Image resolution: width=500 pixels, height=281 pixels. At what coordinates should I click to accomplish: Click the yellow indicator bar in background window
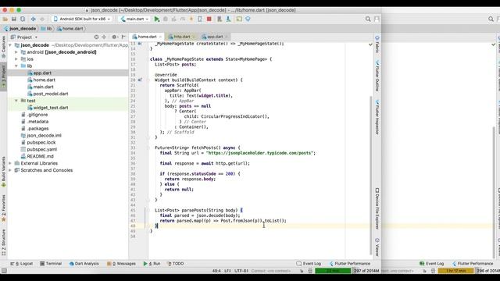coord(456,271)
